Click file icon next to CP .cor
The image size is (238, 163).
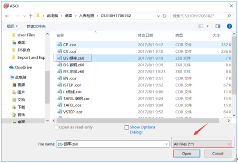tap(59, 44)
